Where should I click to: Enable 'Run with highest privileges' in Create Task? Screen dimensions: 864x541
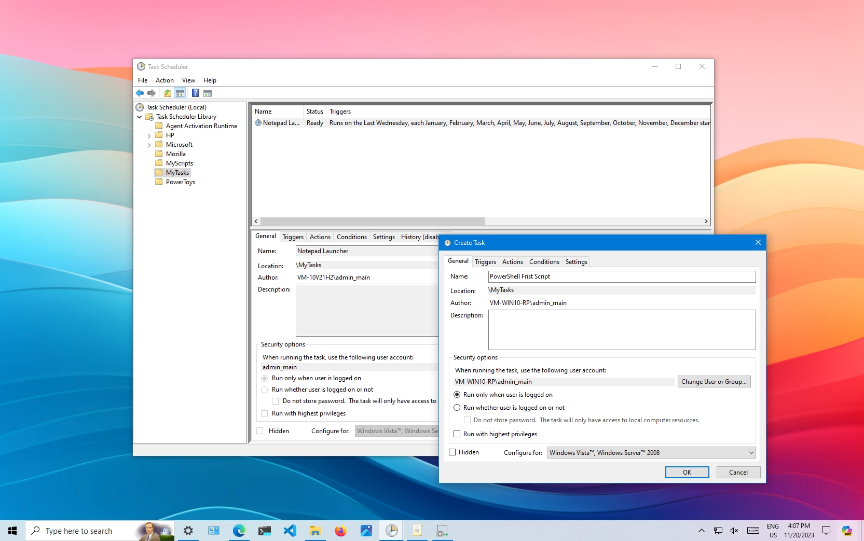pyautogui.click(x=457, y=434)
